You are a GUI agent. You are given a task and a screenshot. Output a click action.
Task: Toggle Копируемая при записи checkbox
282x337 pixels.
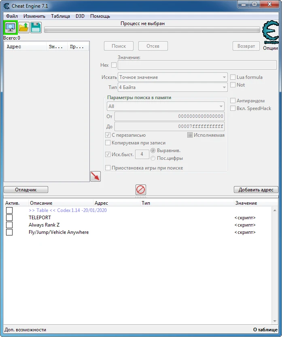pyautogui.click(x=108, y=143)
